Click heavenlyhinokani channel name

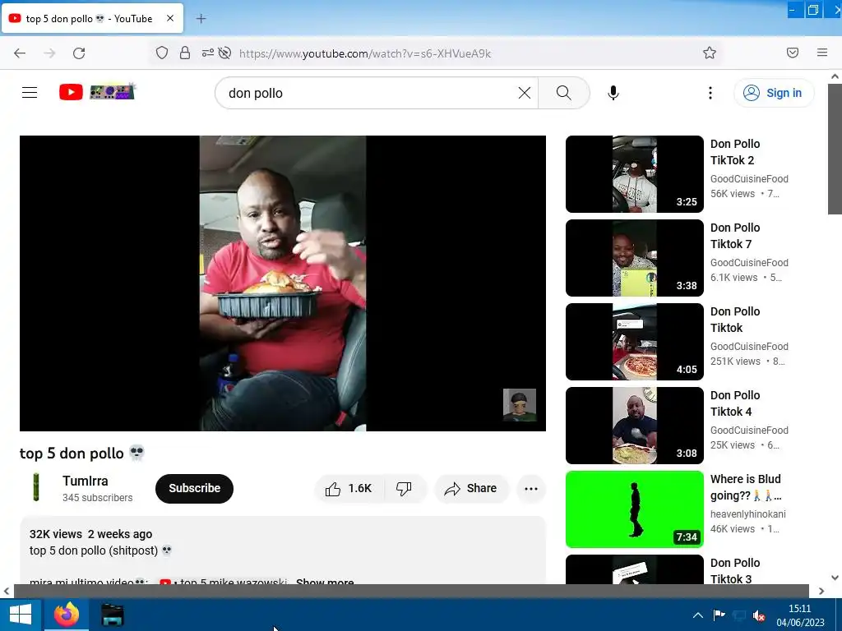(748, 514)
